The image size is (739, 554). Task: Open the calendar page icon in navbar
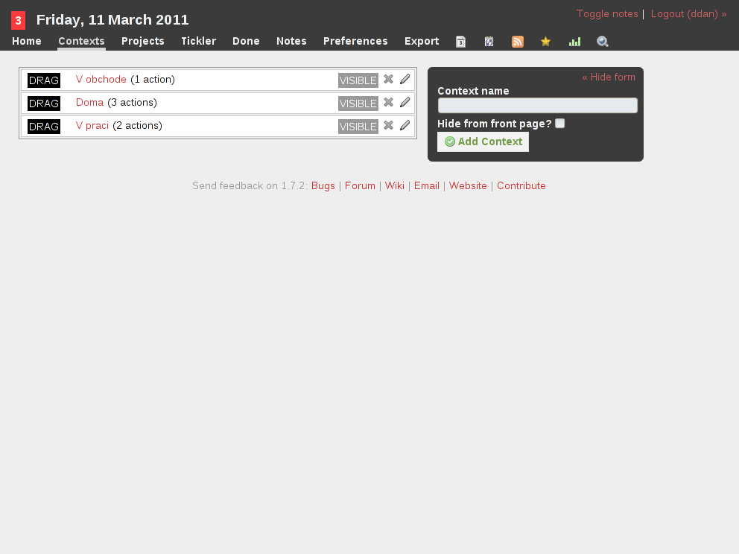[461, 42]
